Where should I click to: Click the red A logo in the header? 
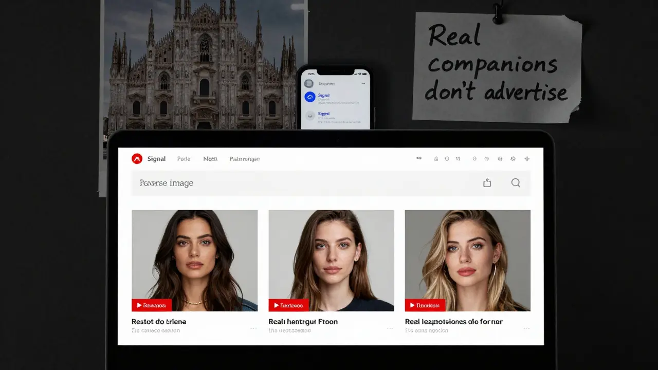(x=136, y=159)
